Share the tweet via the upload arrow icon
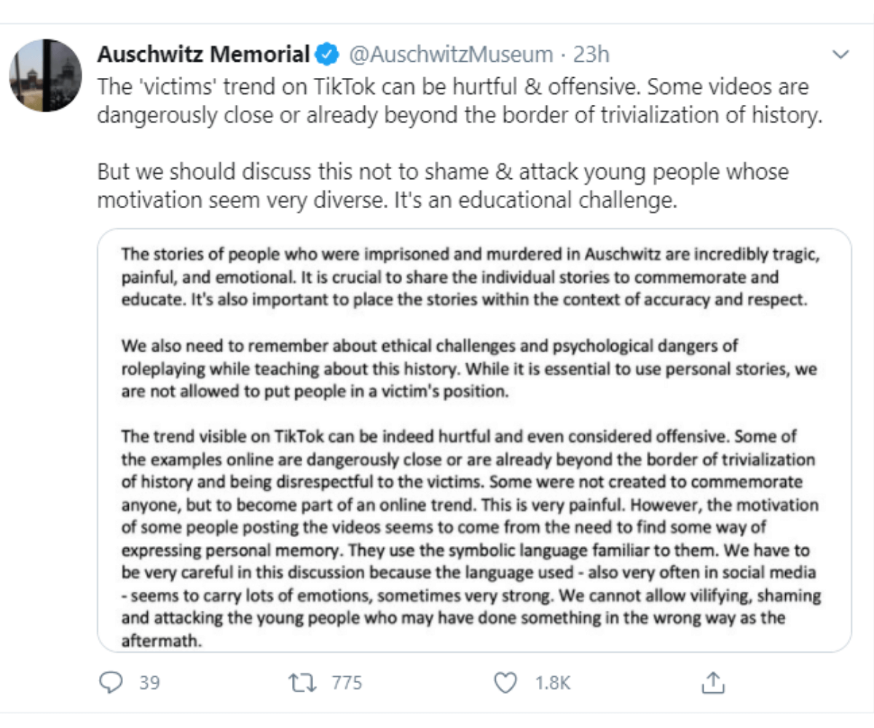The image size is (874, 728). (x=712, y=682)
